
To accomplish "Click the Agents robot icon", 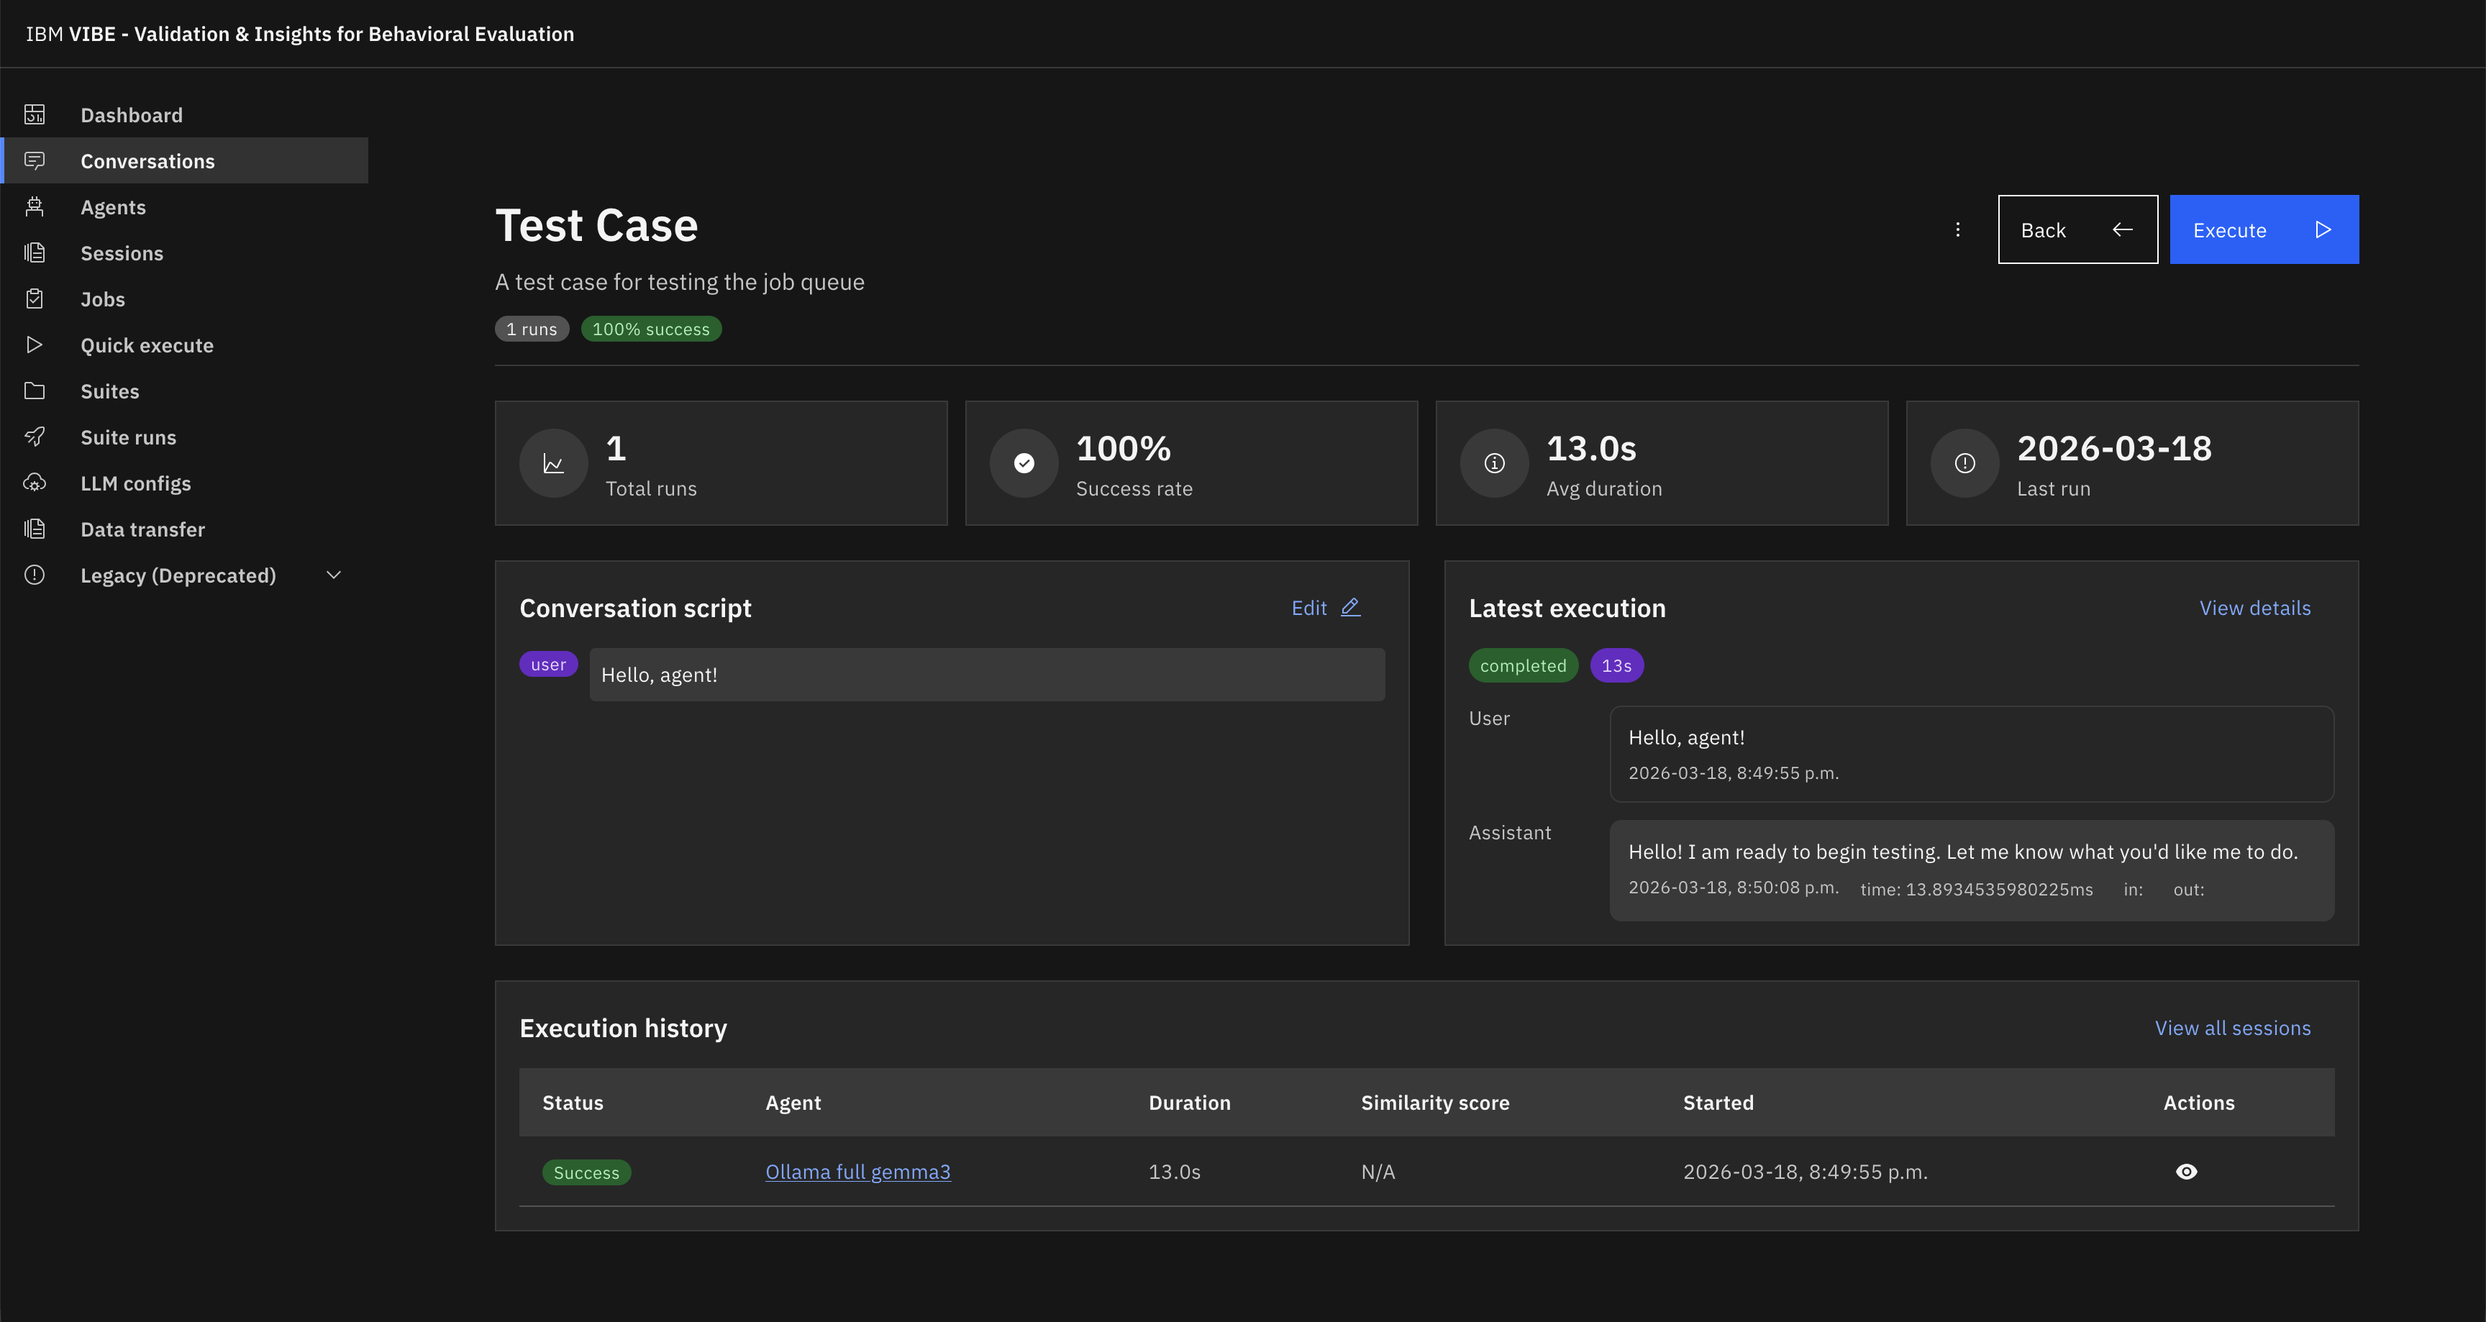I will [x=35, y=206].
